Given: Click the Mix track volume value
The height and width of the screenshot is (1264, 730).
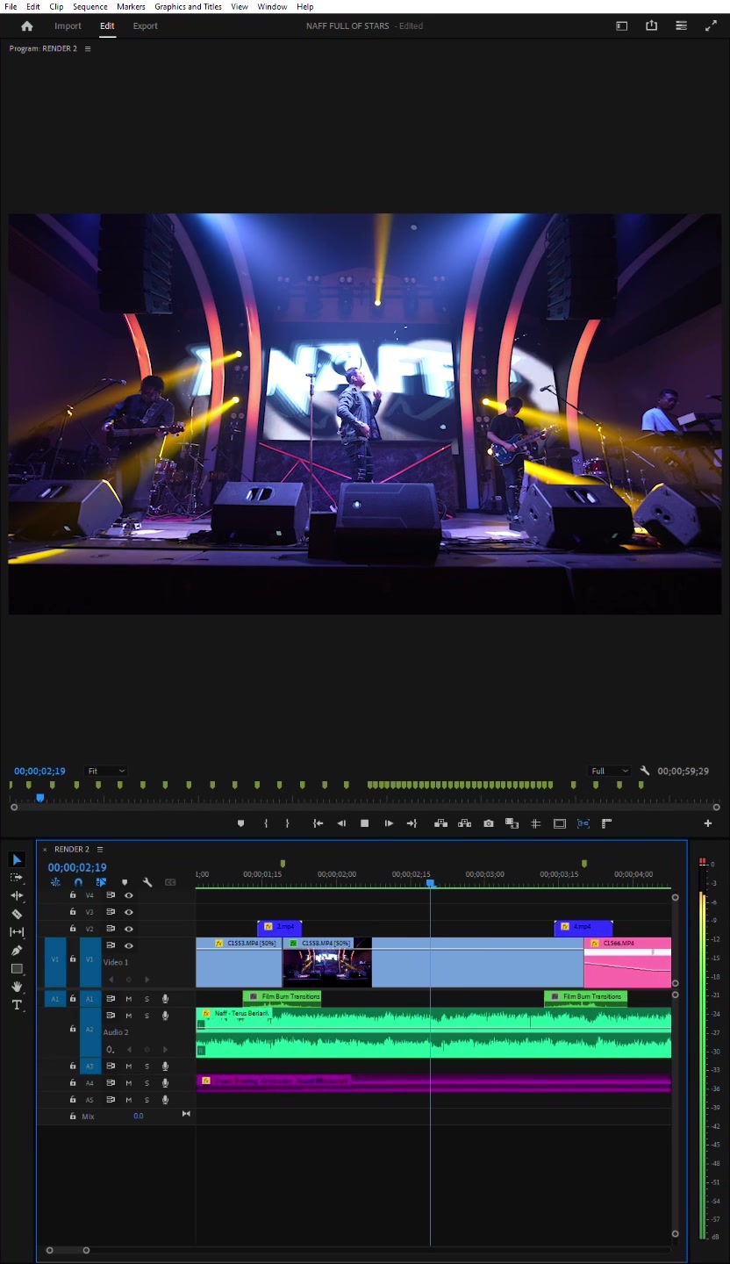Looking at the screenshot, I should (x=139, y=1117).
